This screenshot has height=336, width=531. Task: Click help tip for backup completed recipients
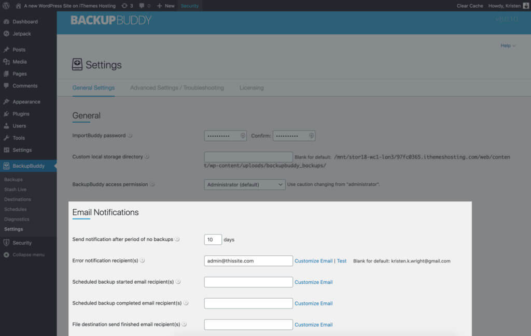[x=186, y=303]
